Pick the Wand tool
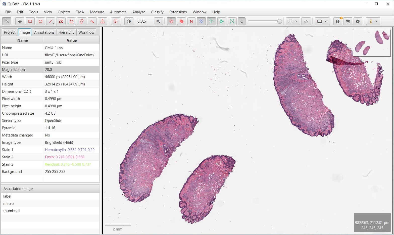 (x=92, y=21)
